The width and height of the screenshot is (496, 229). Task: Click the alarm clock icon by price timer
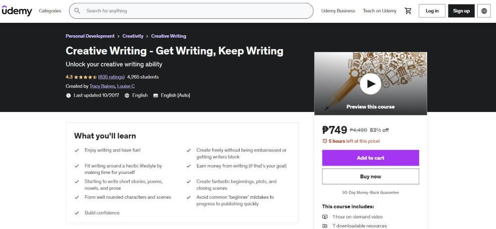tap(325, 141)
